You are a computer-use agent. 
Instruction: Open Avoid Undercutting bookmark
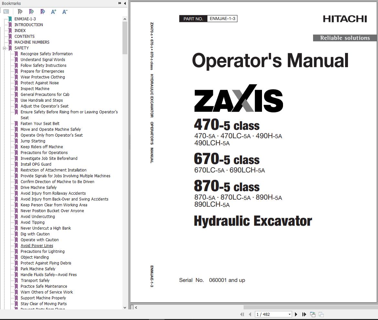pyautogui.click(x=37, y=216)
